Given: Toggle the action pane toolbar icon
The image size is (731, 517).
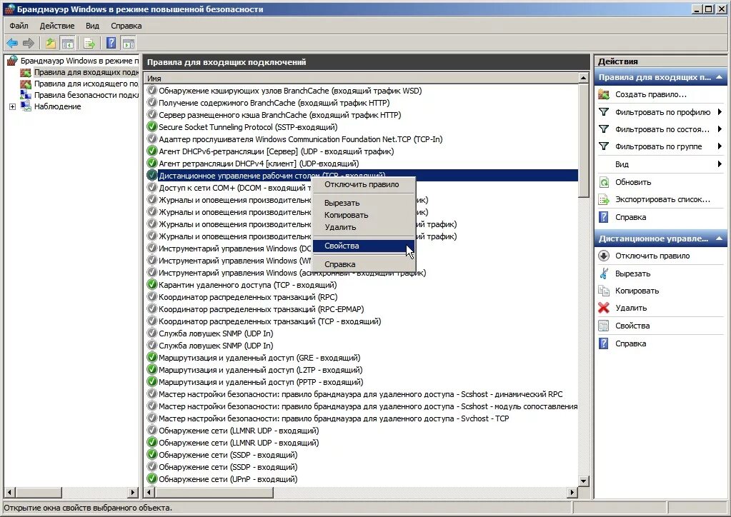Looking at the screenshot, I should [128, 44].
